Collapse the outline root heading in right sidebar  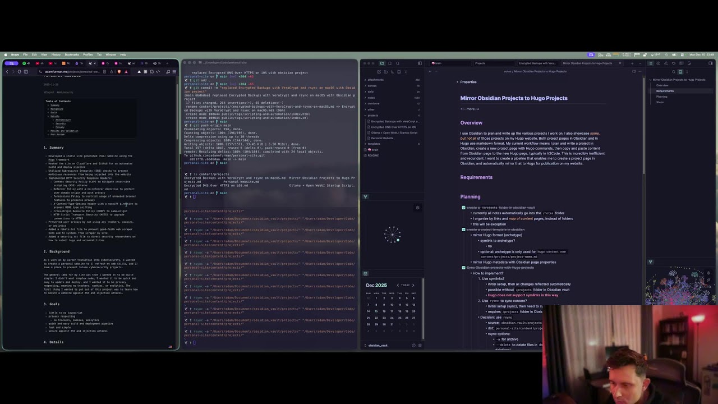pyautogui.click(x=650, y=80)
